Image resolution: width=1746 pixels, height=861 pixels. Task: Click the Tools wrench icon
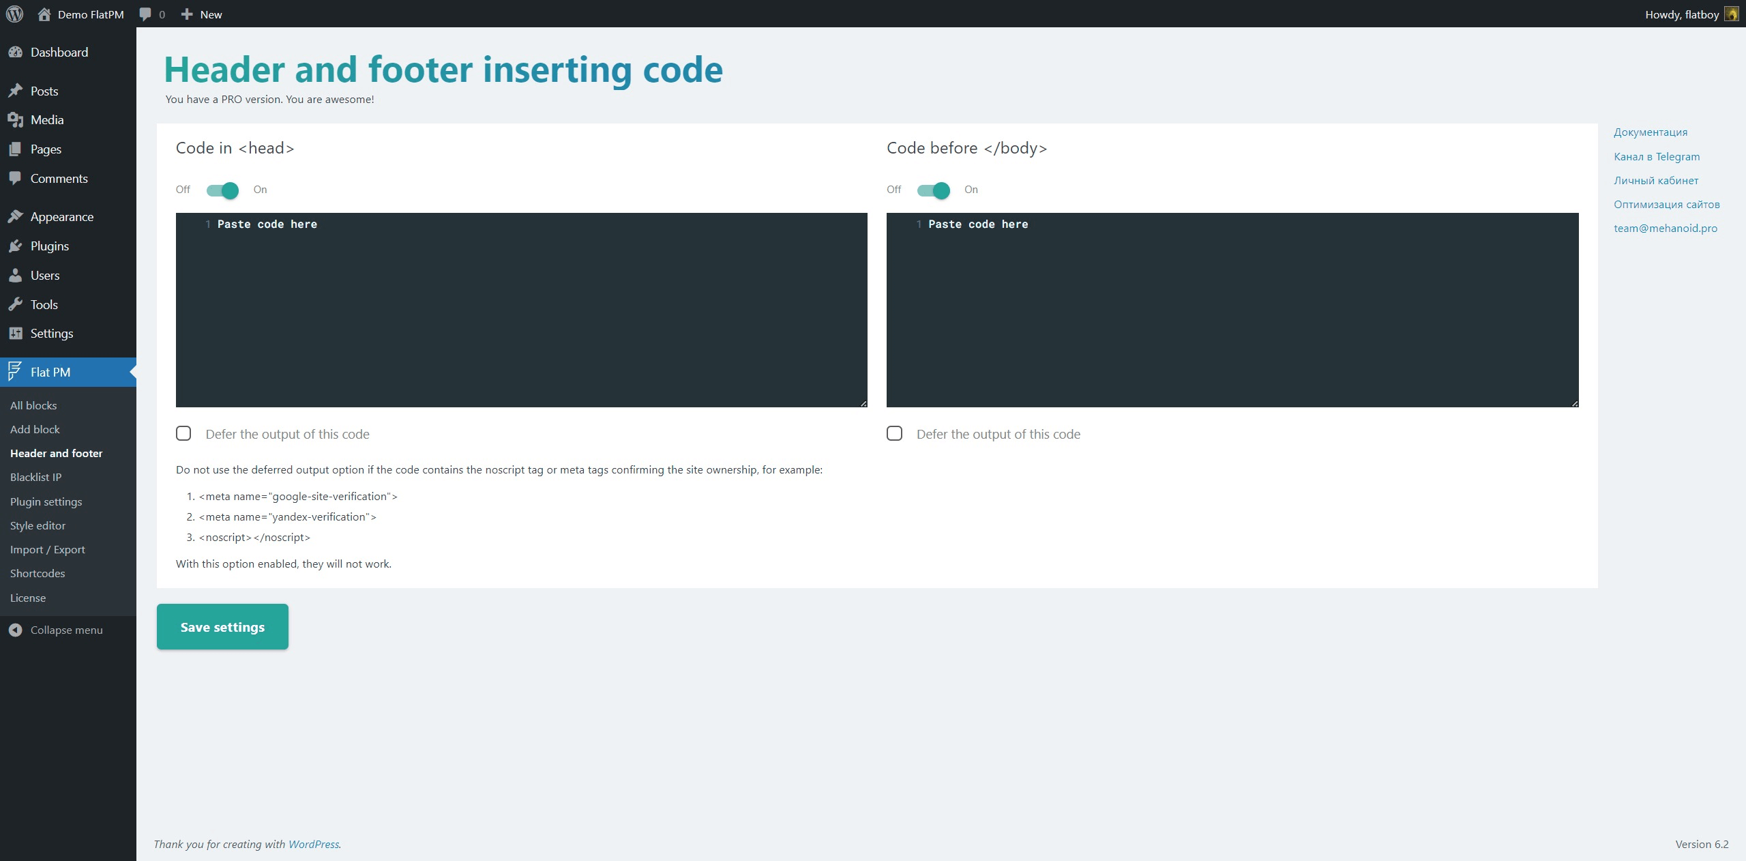(15, 305)
